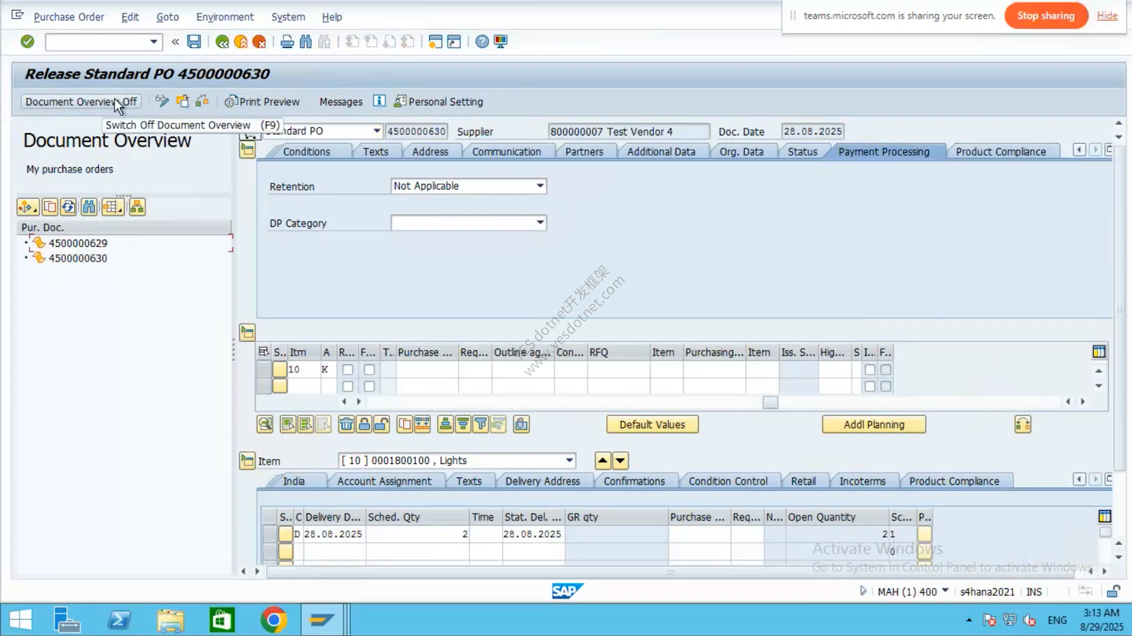Expand the Item selector dropdown

pos(569,461)
